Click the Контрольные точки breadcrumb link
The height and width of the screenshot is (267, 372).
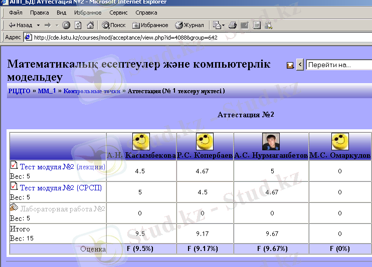coord(92,91)
